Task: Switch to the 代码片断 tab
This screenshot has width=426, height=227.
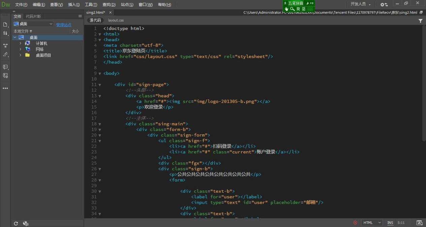Action: tap(33, 16)
